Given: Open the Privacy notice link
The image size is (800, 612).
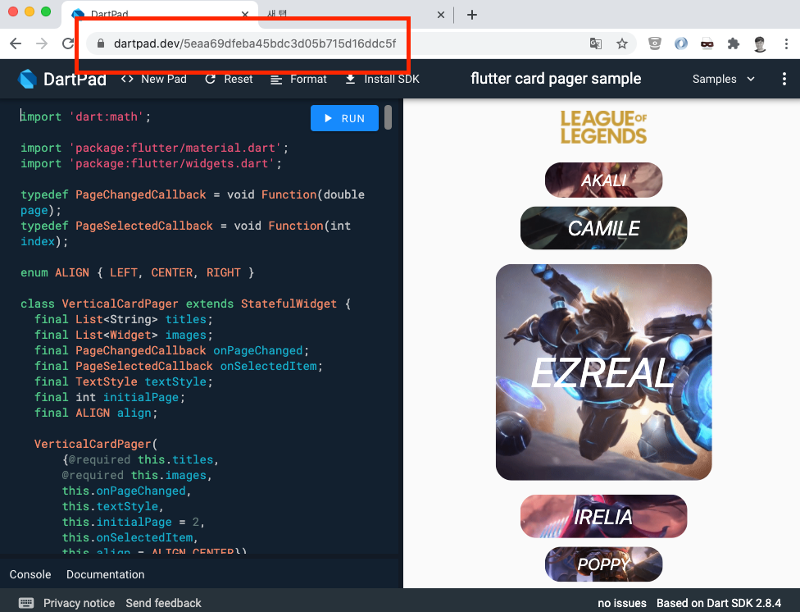Looking at the screenshot, I should pos(79,603).
